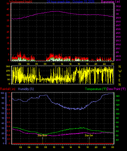Click "18" hour label under the windspeed graph
The height and width of the screenshot is (151, 127).
coord(87,64)
